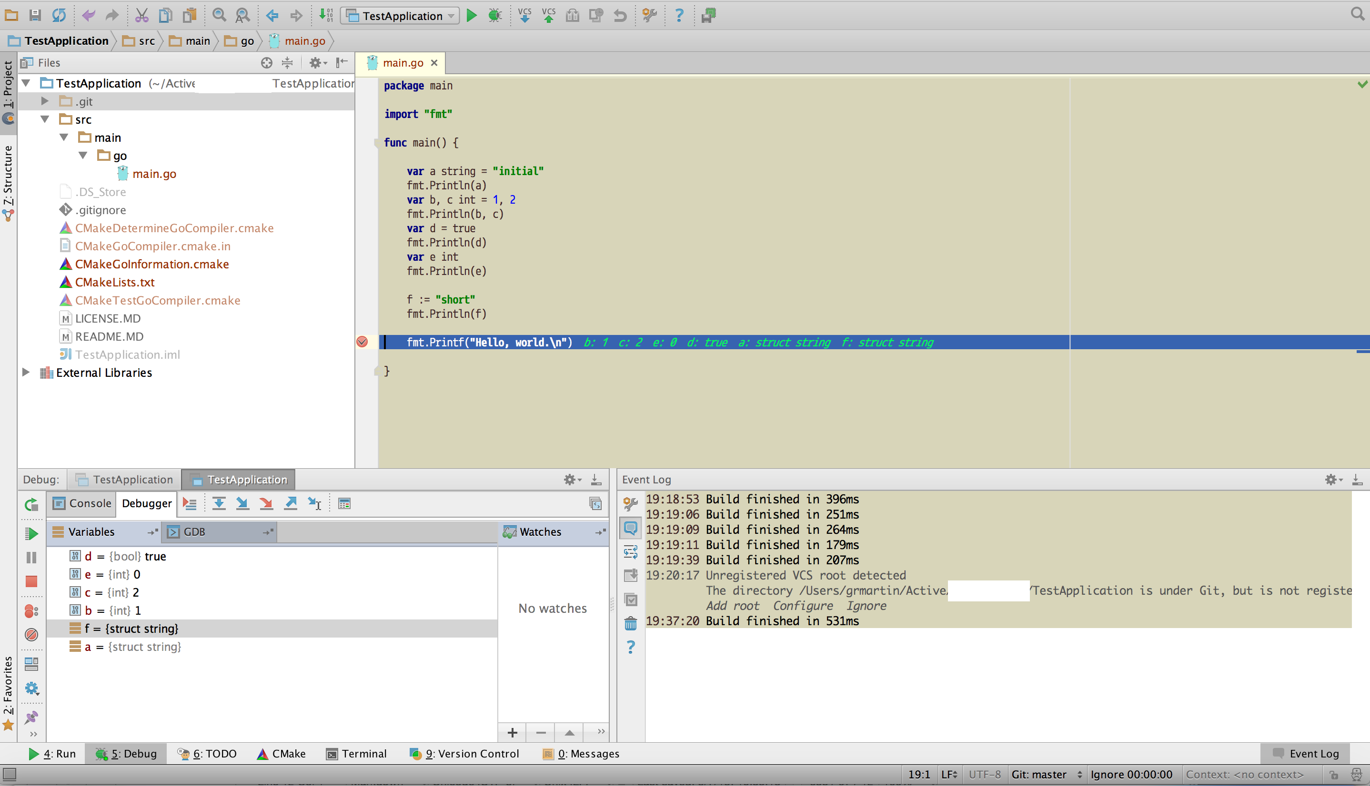The image size is (1370, 786).
Task: Click the Step Over debugger icon
Action: click(218, 504)
